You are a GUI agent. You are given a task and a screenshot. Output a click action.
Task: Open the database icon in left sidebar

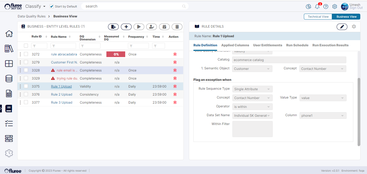(9, 79)
